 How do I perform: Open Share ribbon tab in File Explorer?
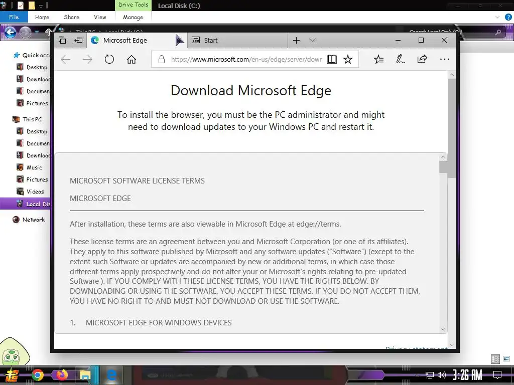click(x=71, y=17)
